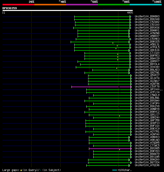The height and width of the screenshot is (172, 164).
Task: Click the truncated UniRef100_UPI000.. label
Action: coord(148,90)
